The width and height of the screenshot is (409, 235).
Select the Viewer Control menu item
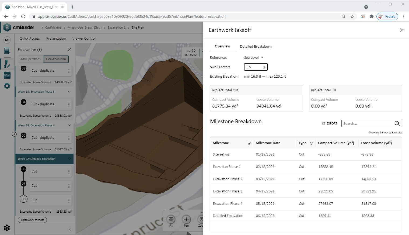(84, 38)
